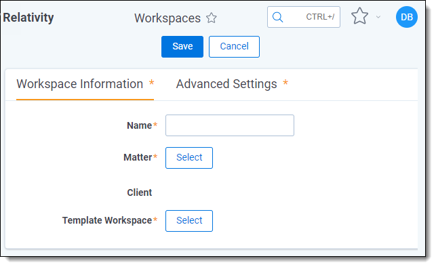Click the Cancel button
Image resolution: width=436 pixels, height=267 pixels.
coord(234,47)
